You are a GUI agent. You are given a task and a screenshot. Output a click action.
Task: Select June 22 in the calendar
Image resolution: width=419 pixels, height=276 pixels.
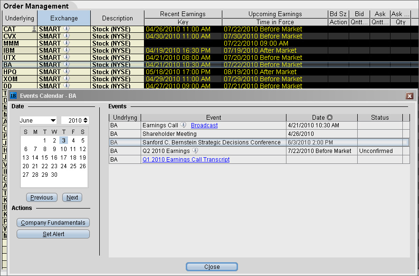[45, 166]
